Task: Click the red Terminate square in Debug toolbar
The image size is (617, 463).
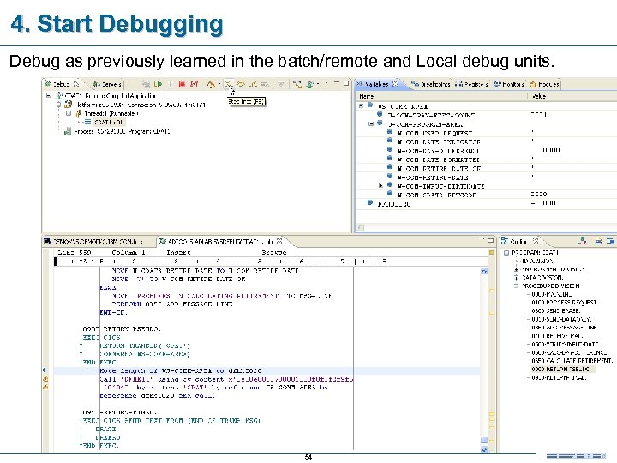Action: (182, 84)
